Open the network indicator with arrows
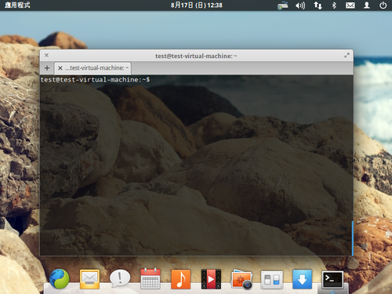 pos(318,5)
